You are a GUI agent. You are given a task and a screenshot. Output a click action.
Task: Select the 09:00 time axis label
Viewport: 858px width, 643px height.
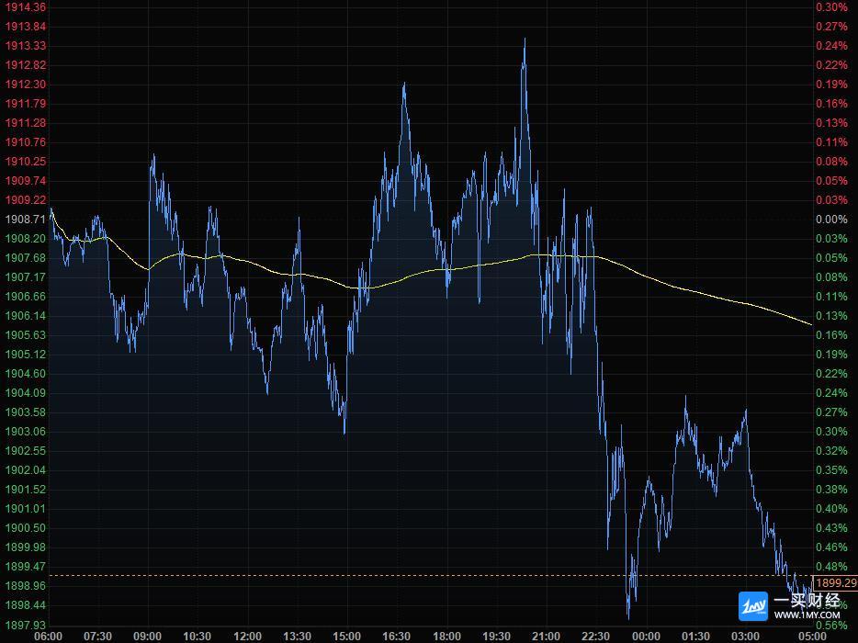tap(147, 636)
